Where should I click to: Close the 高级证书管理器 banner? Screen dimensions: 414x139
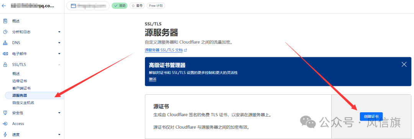coord(404,65)
